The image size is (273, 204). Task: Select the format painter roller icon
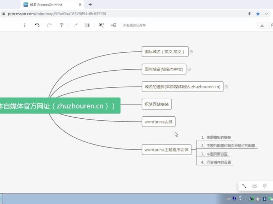point(62,25)
